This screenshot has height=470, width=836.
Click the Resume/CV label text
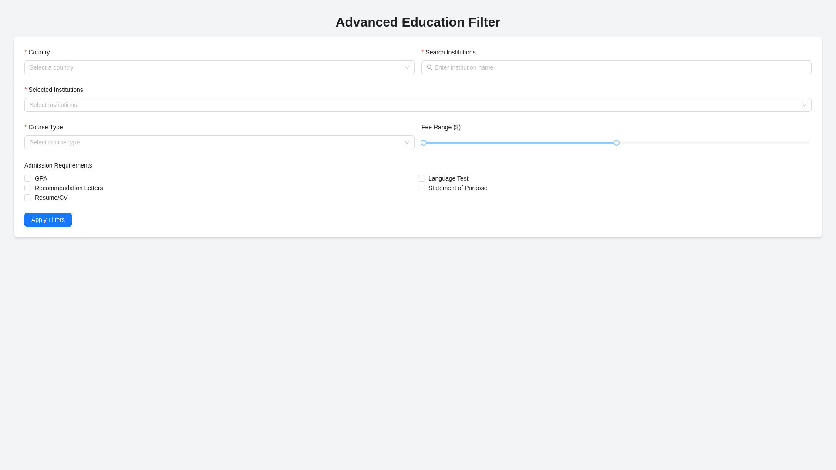pyautogui.click(x=51, y=198)
